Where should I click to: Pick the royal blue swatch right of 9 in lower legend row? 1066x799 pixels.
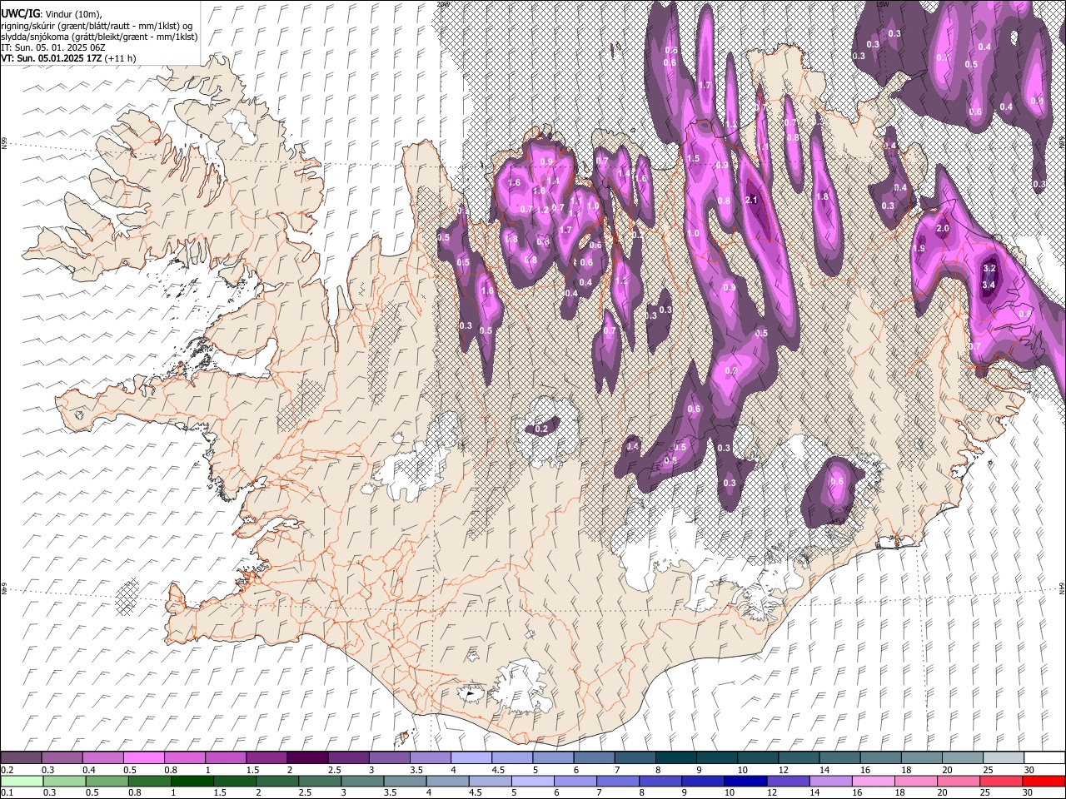click(703, 781)
